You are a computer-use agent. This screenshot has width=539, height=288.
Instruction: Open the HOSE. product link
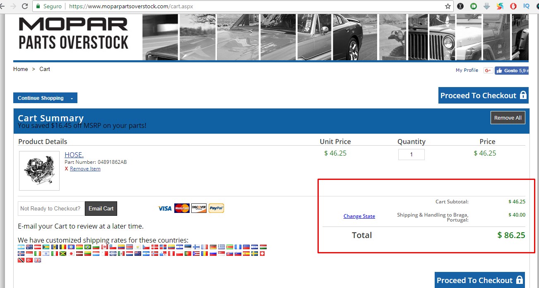point(74,155)
